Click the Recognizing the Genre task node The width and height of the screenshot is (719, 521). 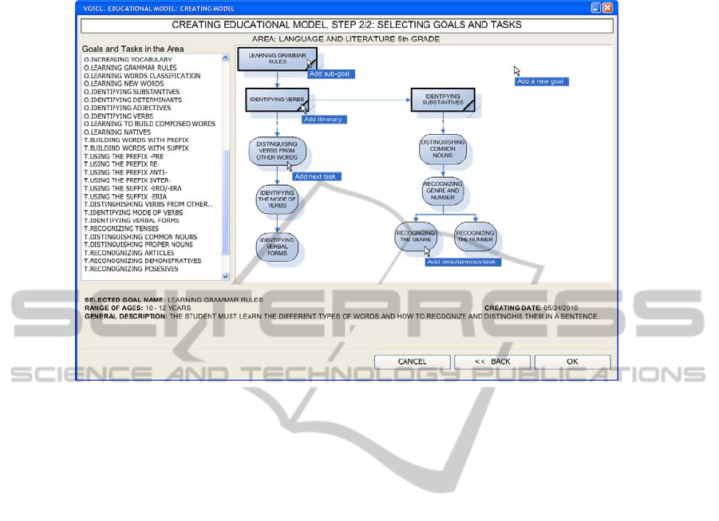pyautogui.click(x=416, y=236)
